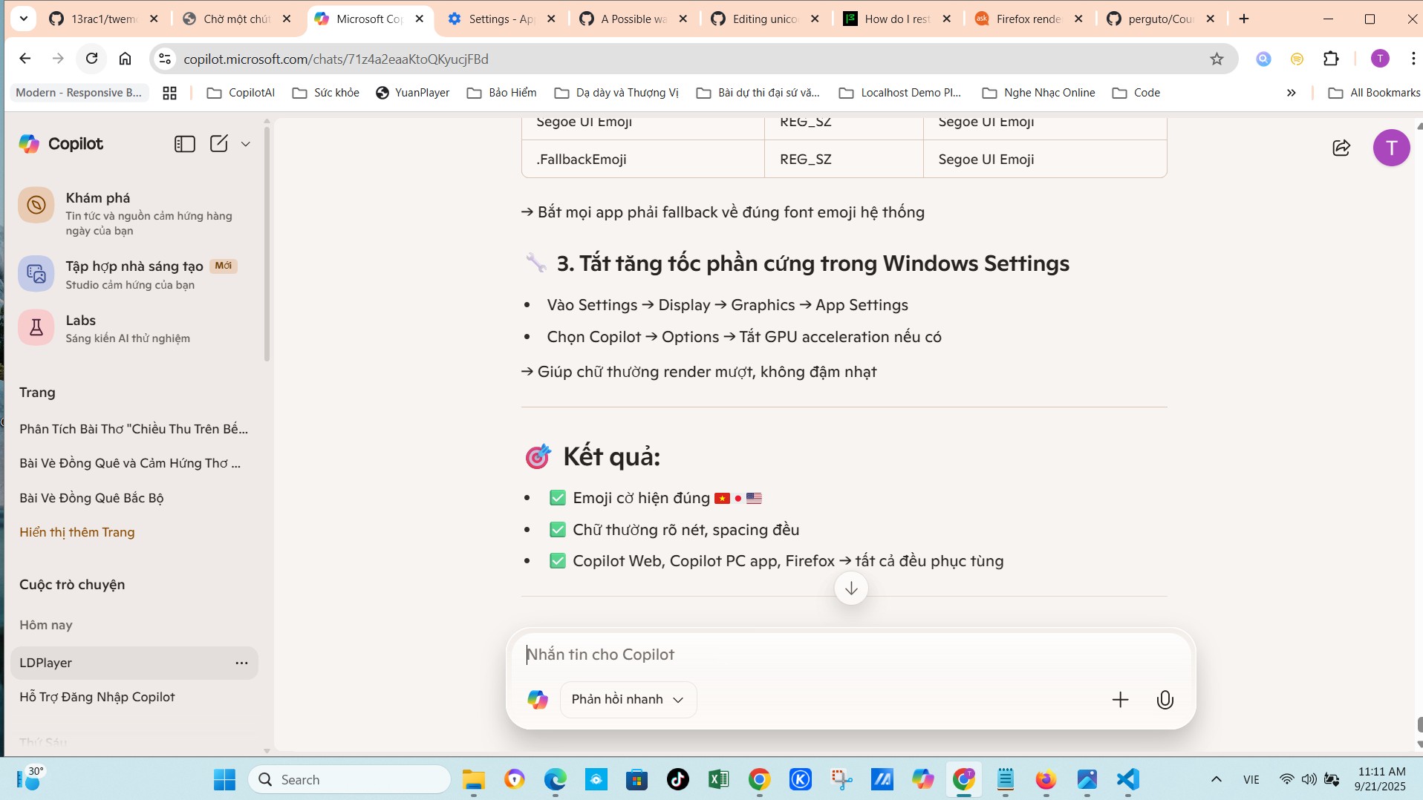This screenshot has width=1423, height=800.
Task: Reload the current page
Action: [x=91, y=59]
